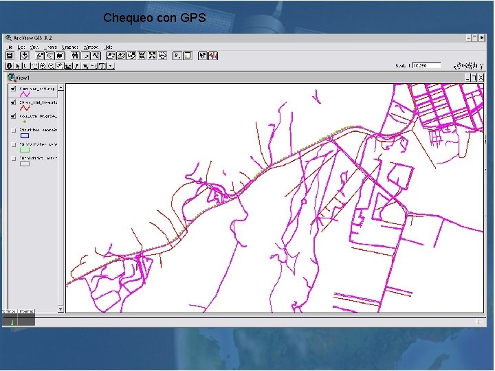
Task: Click the Zoom In arrows button
Action: (x=142, y=56)
